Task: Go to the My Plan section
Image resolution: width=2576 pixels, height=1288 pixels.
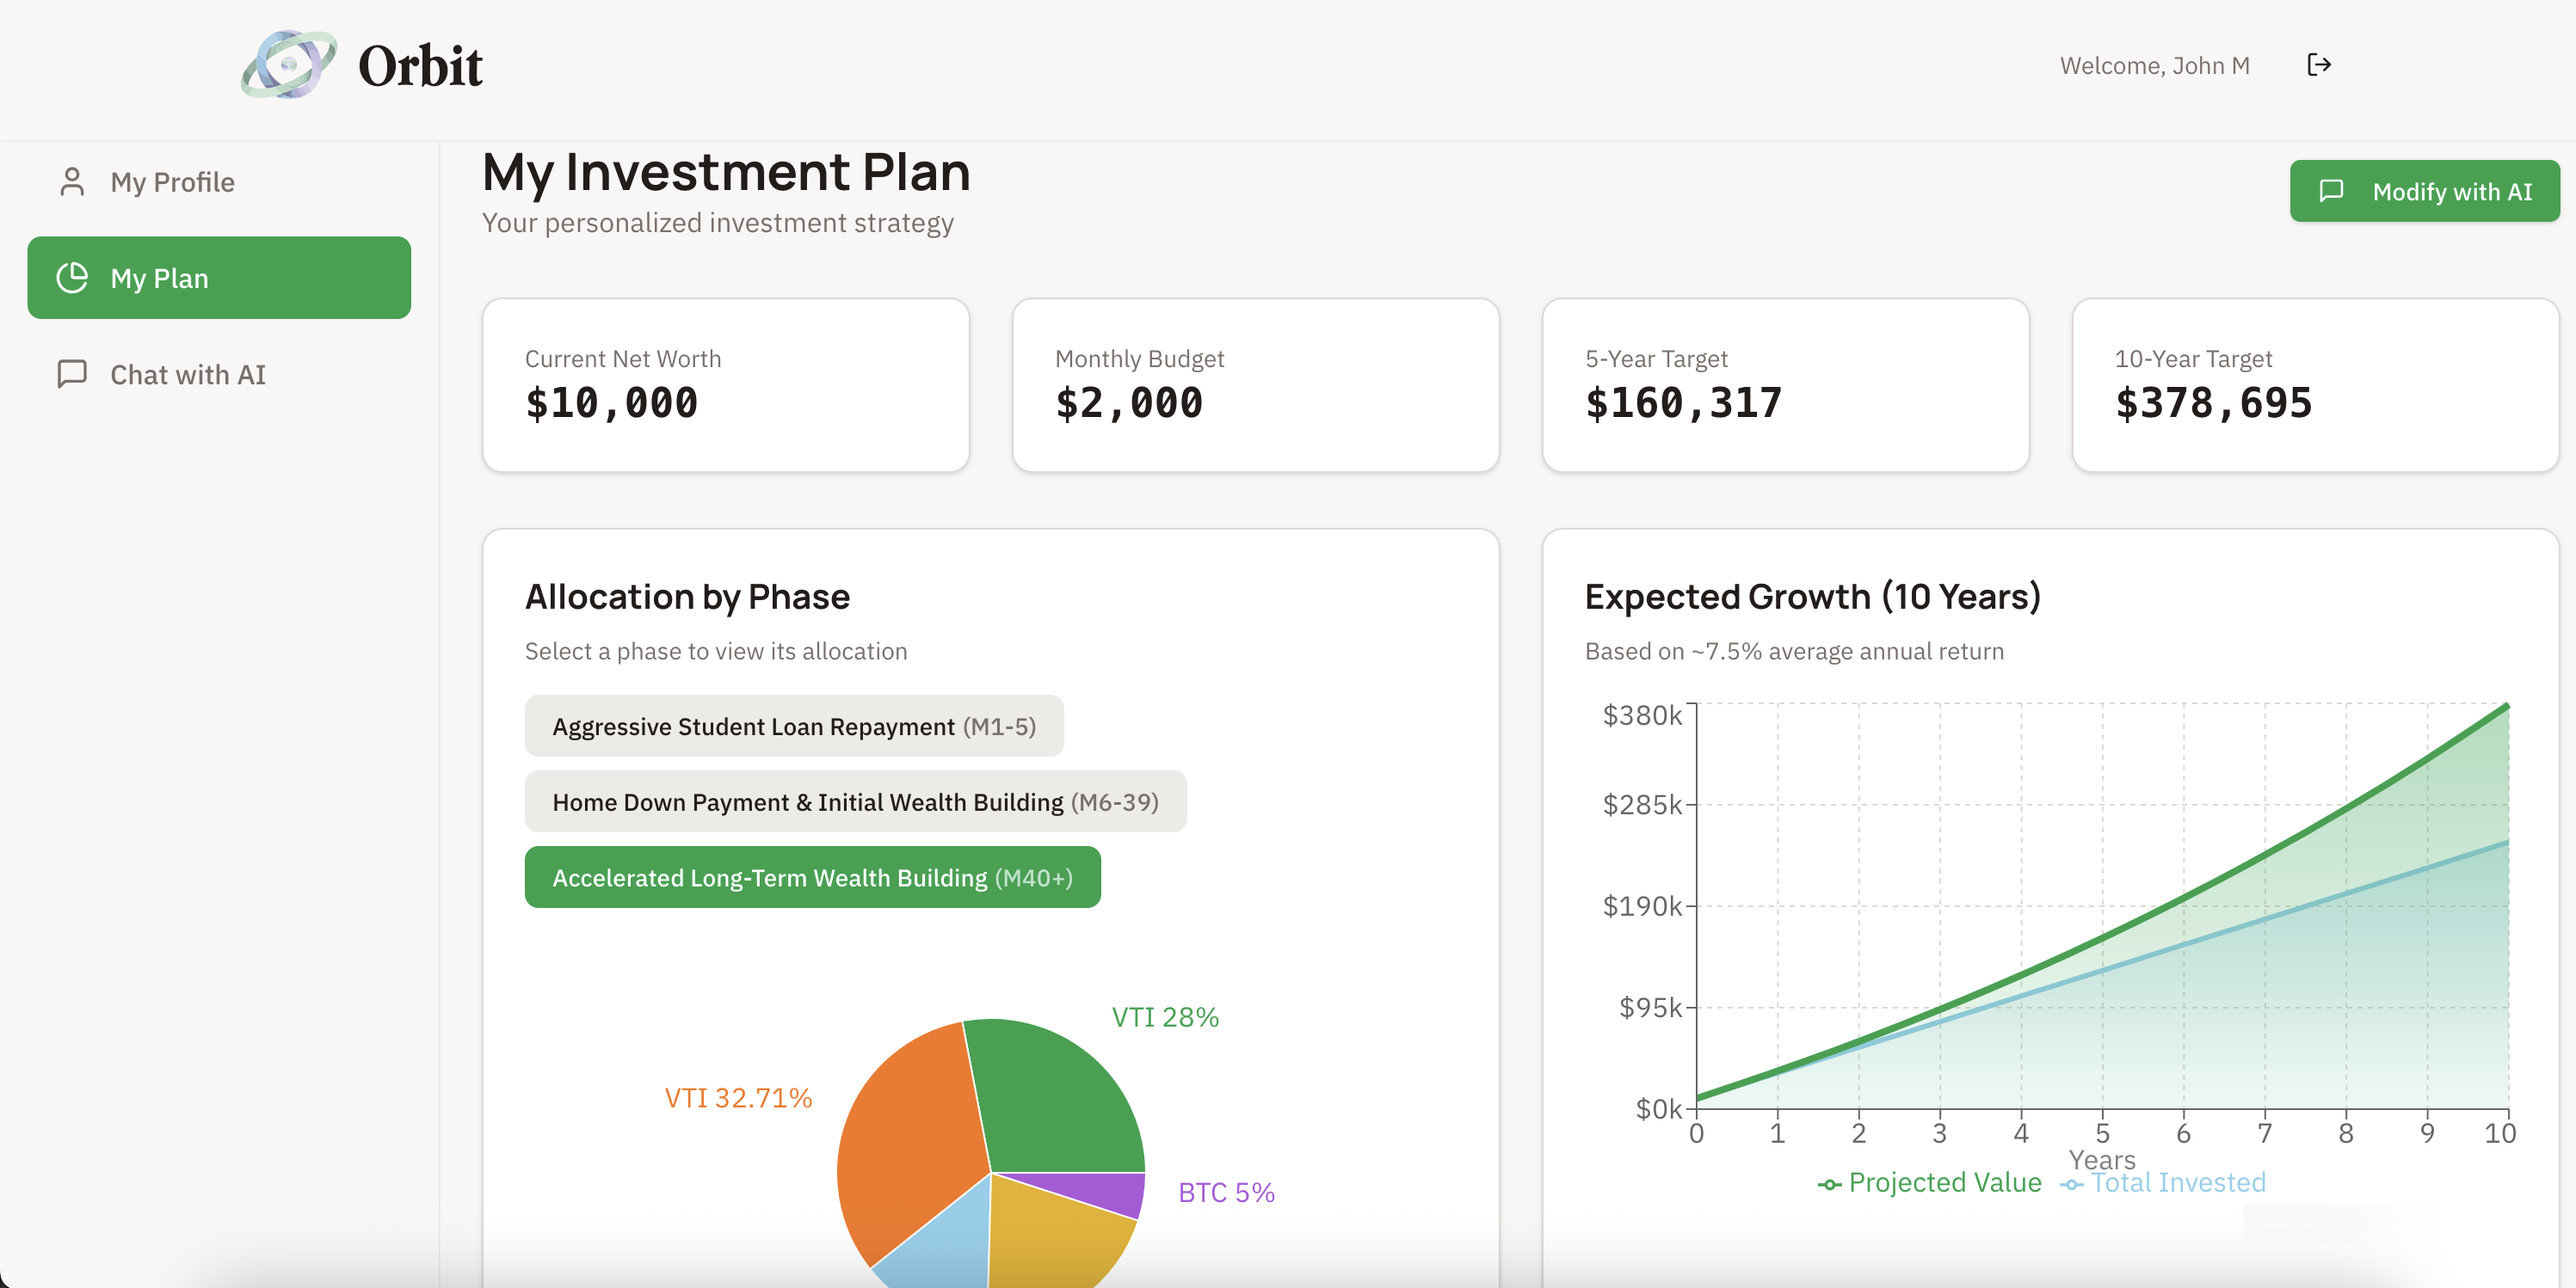Action: coord(219,278)
